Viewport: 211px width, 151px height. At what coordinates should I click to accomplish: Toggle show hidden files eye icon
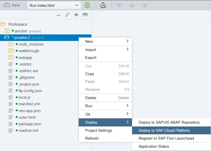point(76,15)
